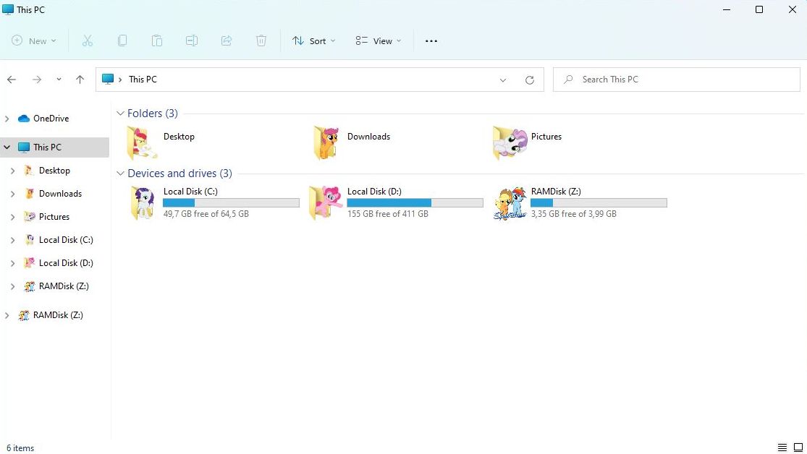
Task: Click the Downloads folder label
Action: click(368, 136)
